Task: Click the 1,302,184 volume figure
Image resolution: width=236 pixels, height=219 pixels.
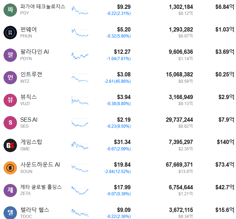Action: coord(181,7)
